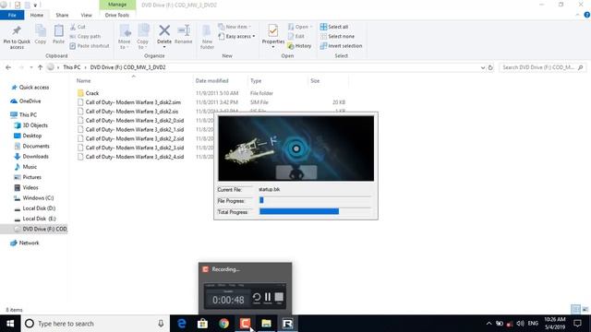Select the disk2_1.sid file
591x332 pixels.
pyautogui.click(x=134, y=129)
